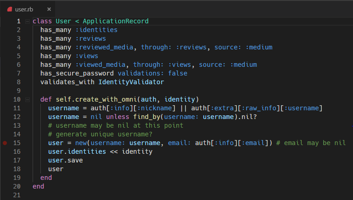Click '# email may be nil' comment
The height and width of the screenshot is (200, 353).
[x=311, y=143]
